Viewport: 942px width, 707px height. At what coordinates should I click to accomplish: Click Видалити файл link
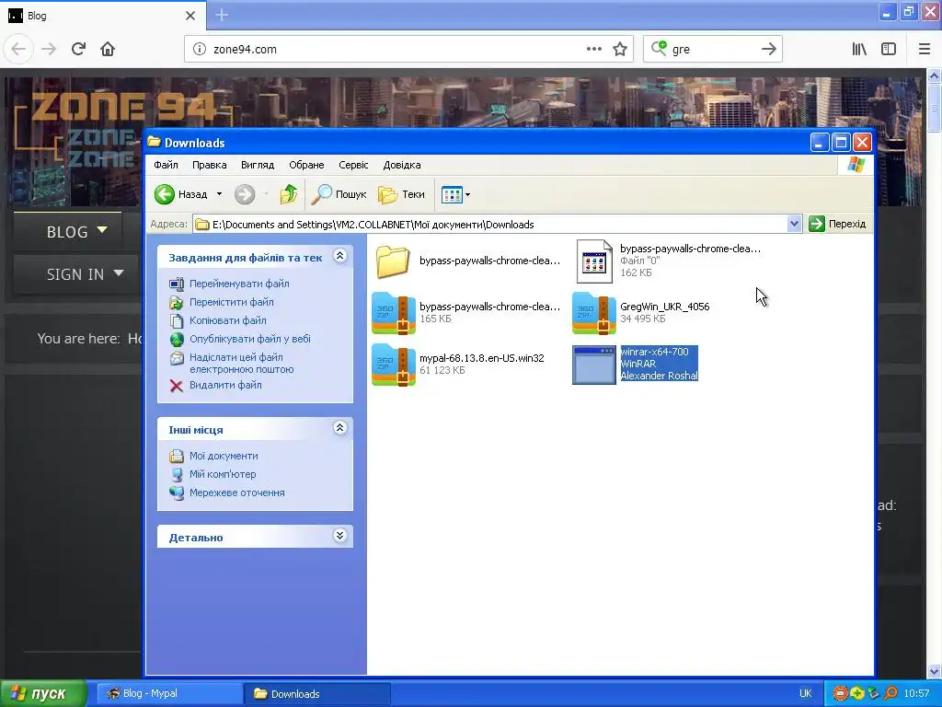point(225,385)
